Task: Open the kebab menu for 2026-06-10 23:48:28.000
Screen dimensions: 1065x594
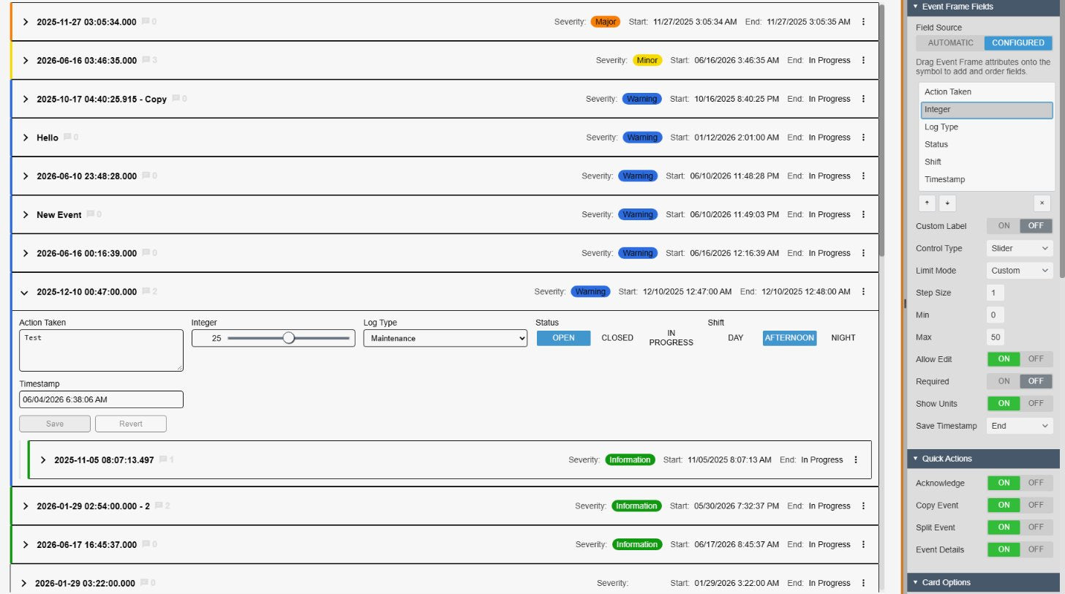Action: tap(863, 176)
